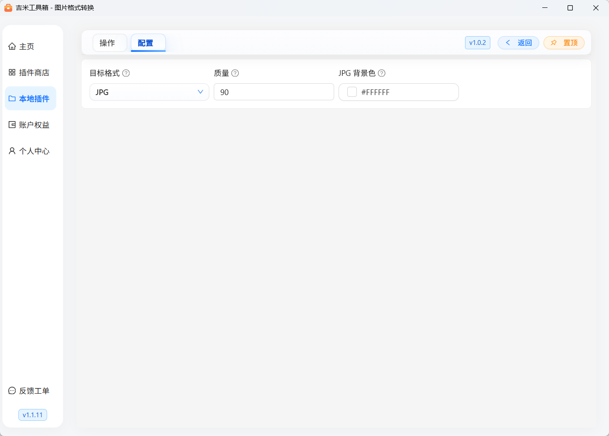Show help for 目标格式 question icon
This screenshot has height=436, width=609.
[126, 73]
